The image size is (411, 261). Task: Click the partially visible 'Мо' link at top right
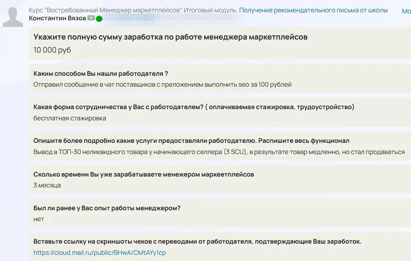[x=406, y=11]
